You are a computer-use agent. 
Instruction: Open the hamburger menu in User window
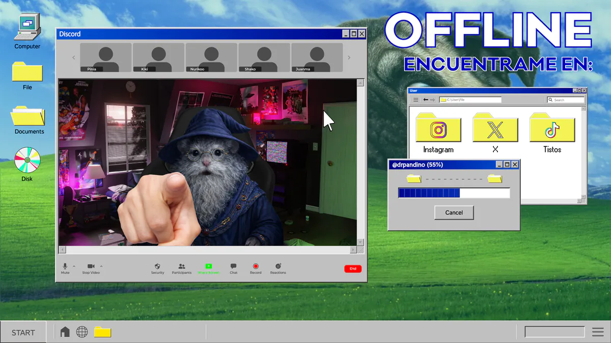[415, 100]
